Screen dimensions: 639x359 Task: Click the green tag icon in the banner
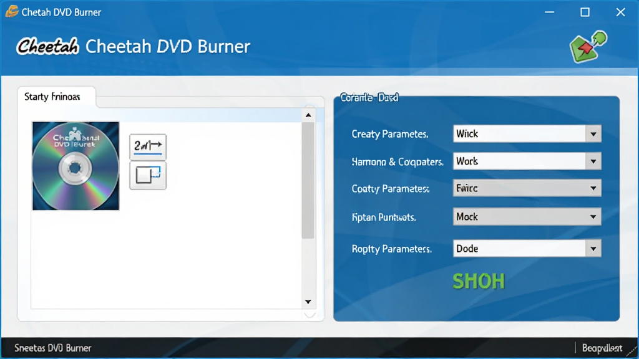click(x=588, y=47)
